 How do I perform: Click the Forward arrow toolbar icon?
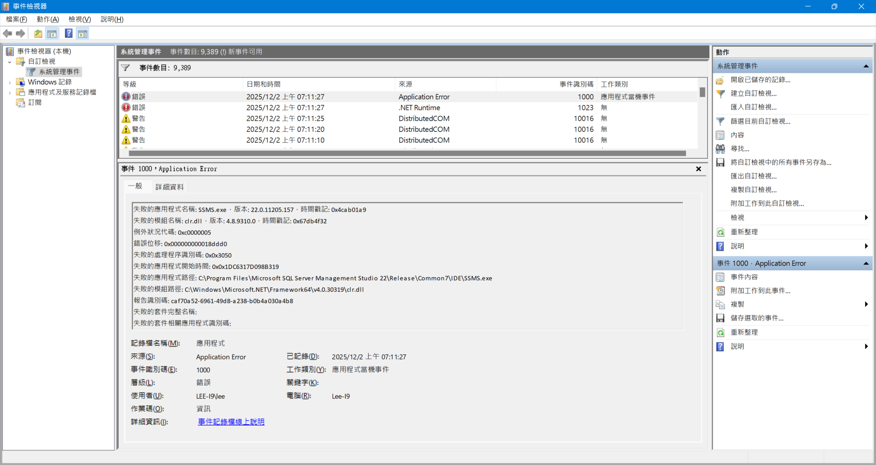tap(21, 34)
